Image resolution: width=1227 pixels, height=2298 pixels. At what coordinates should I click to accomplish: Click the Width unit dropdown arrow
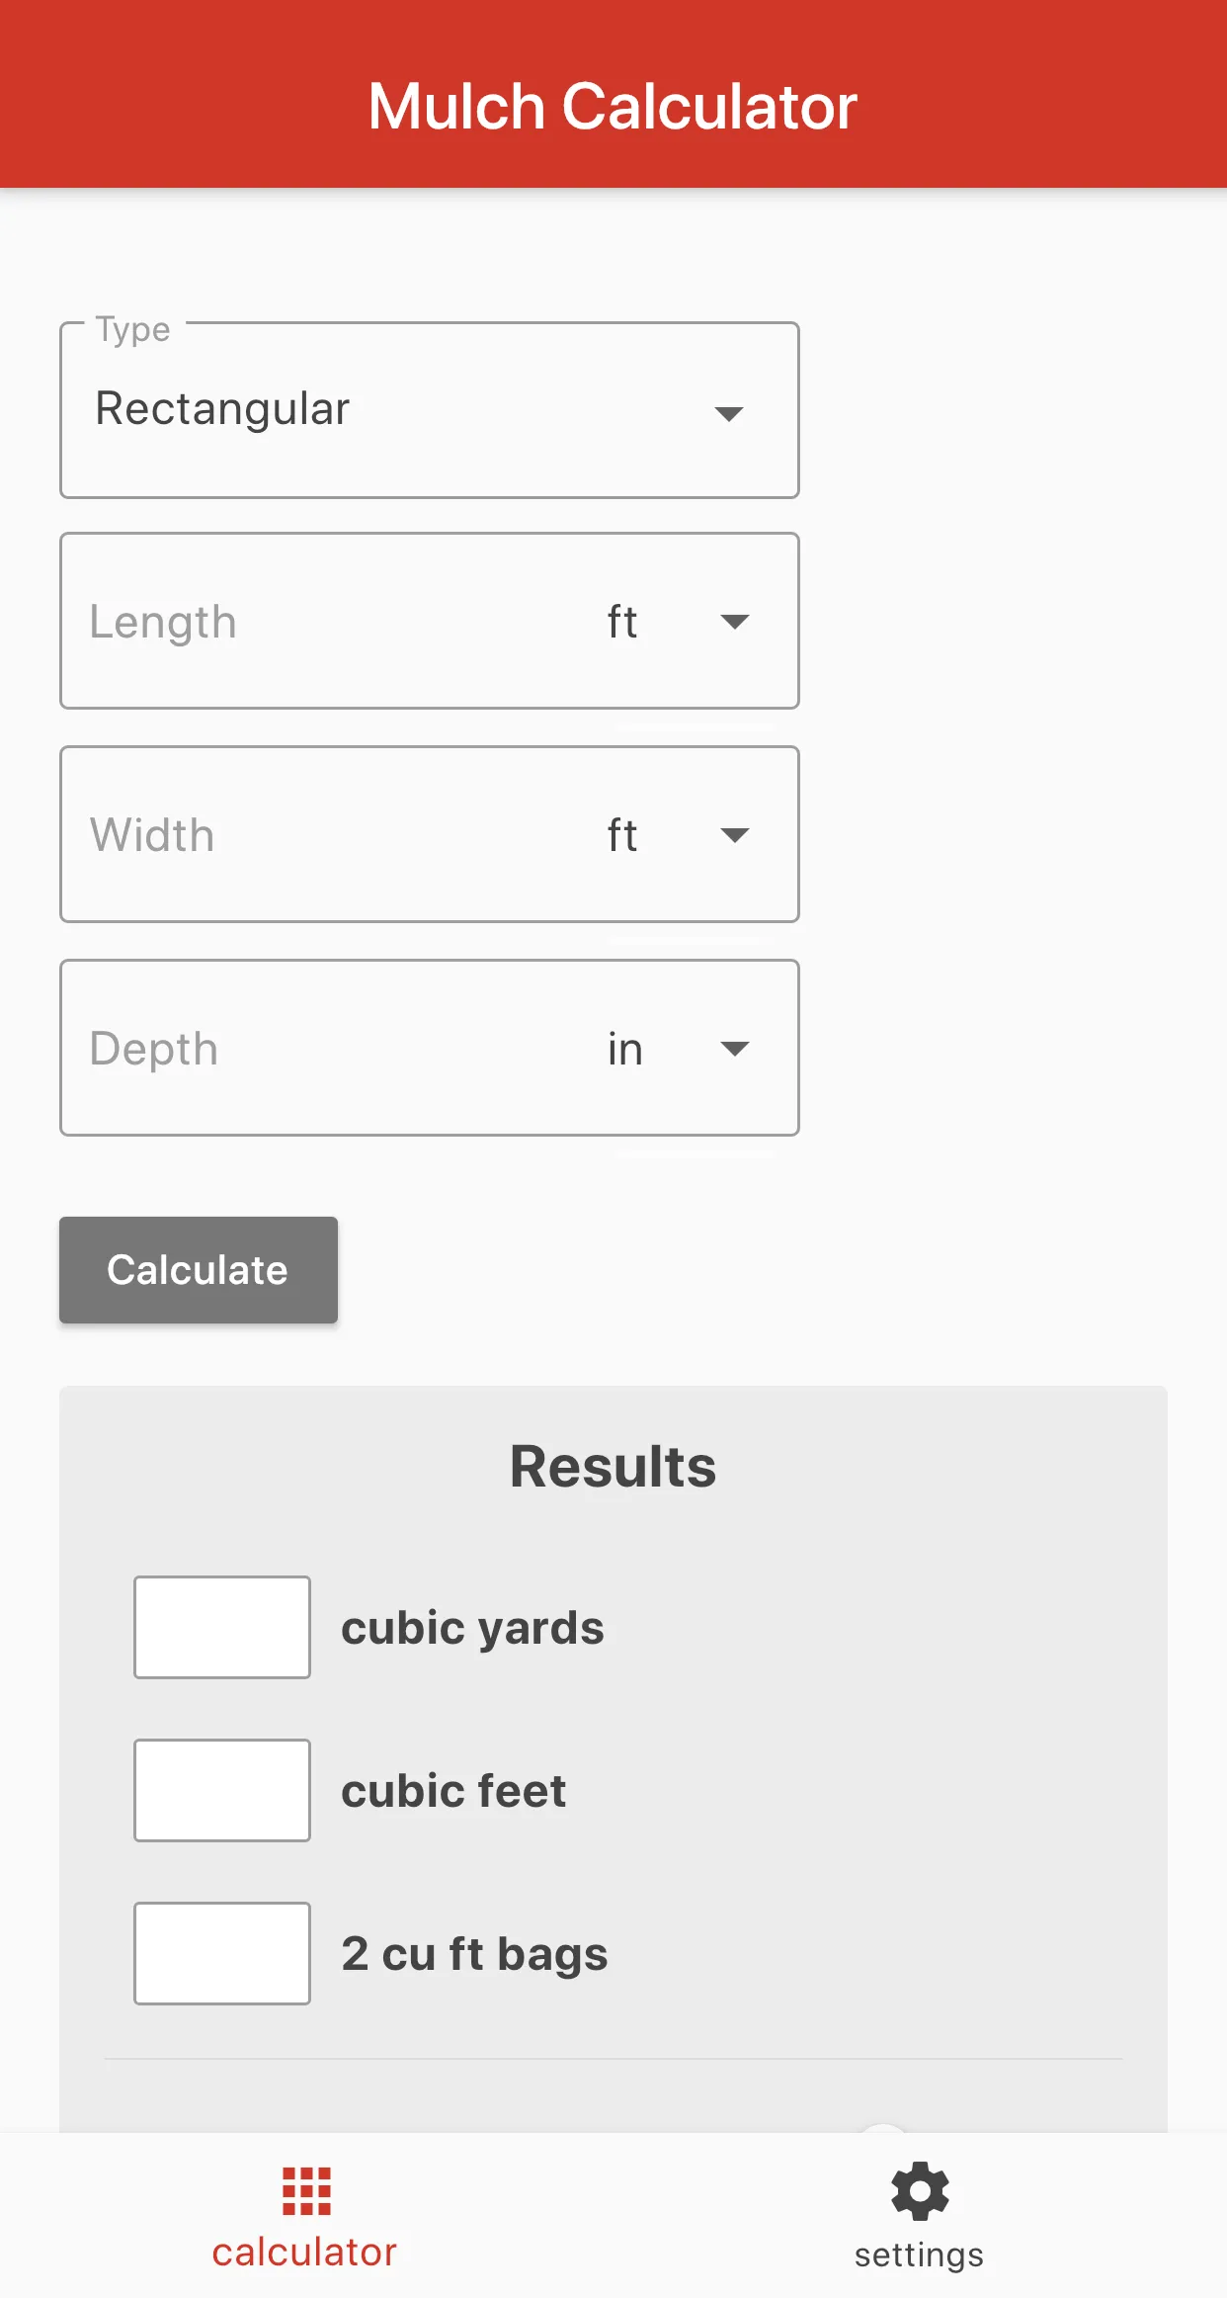(735, 835)
